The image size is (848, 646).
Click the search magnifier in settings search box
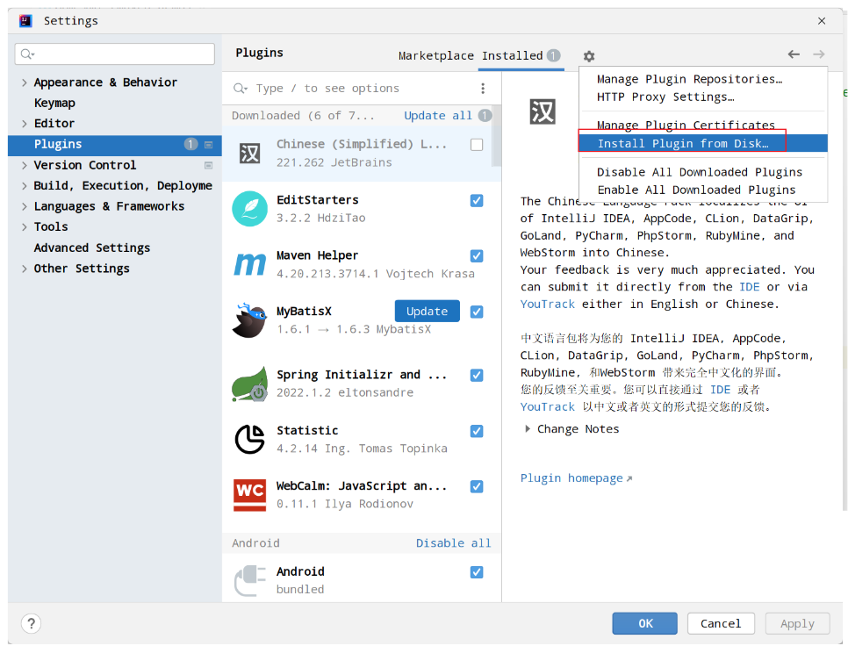pyautogui.click(x=27, y=54)
